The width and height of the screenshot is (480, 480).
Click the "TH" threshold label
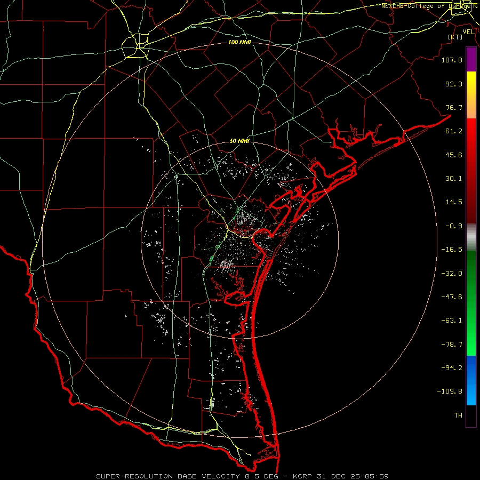(458, 415)
